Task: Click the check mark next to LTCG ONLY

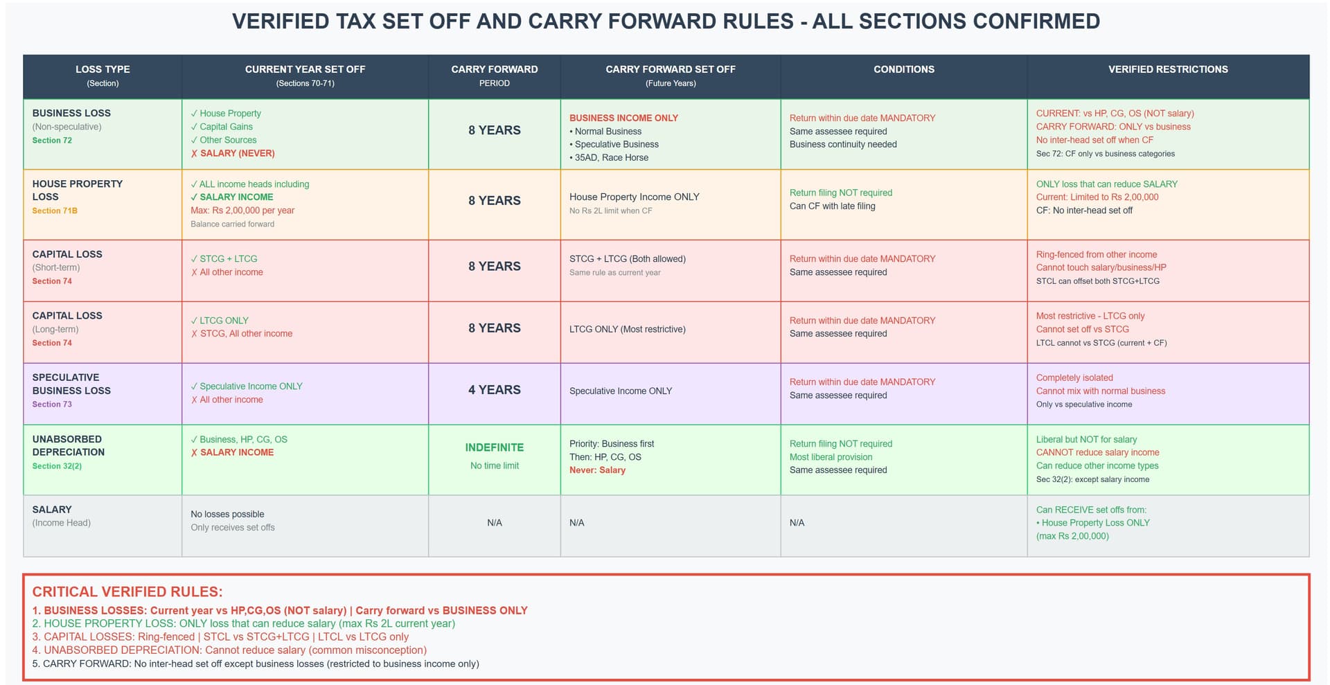Action: pos(194,321)
